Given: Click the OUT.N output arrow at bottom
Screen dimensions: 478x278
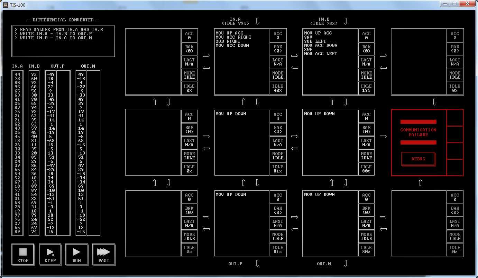Looking at the screenshot, I should click(x=346, y=264).
